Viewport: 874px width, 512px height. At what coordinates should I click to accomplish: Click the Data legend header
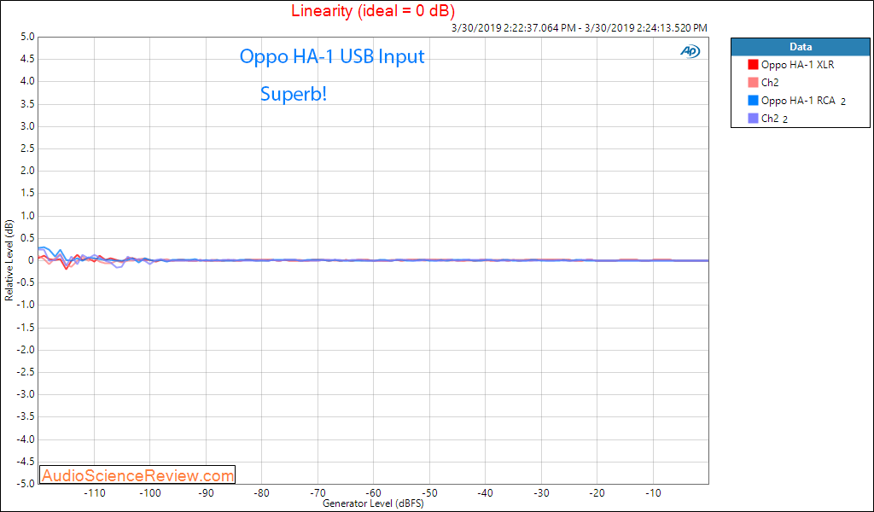click(801, 47)
